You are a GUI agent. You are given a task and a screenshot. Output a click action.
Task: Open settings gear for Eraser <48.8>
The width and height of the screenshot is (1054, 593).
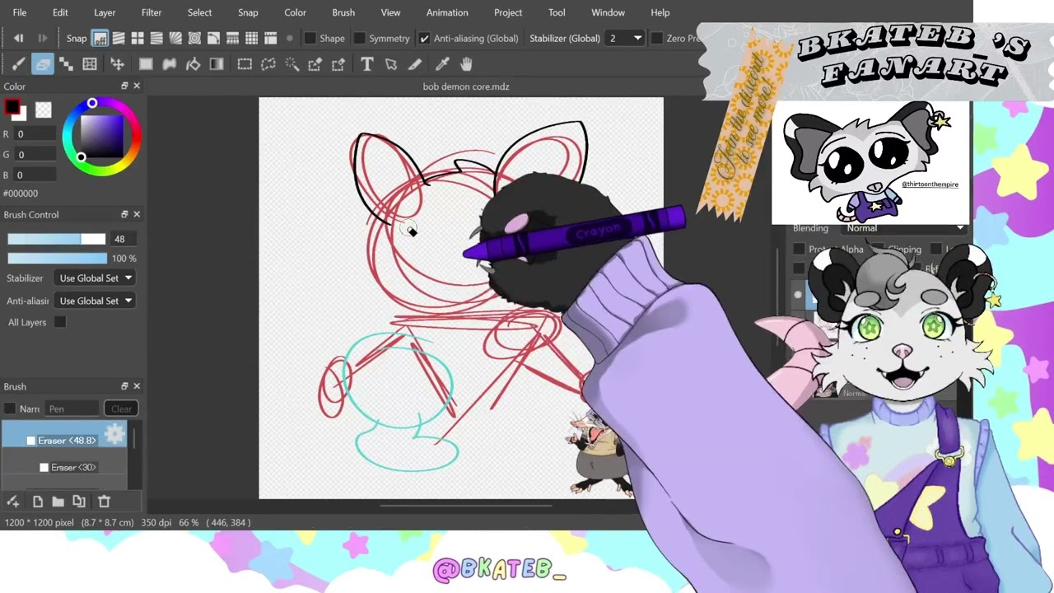(114, 434)
